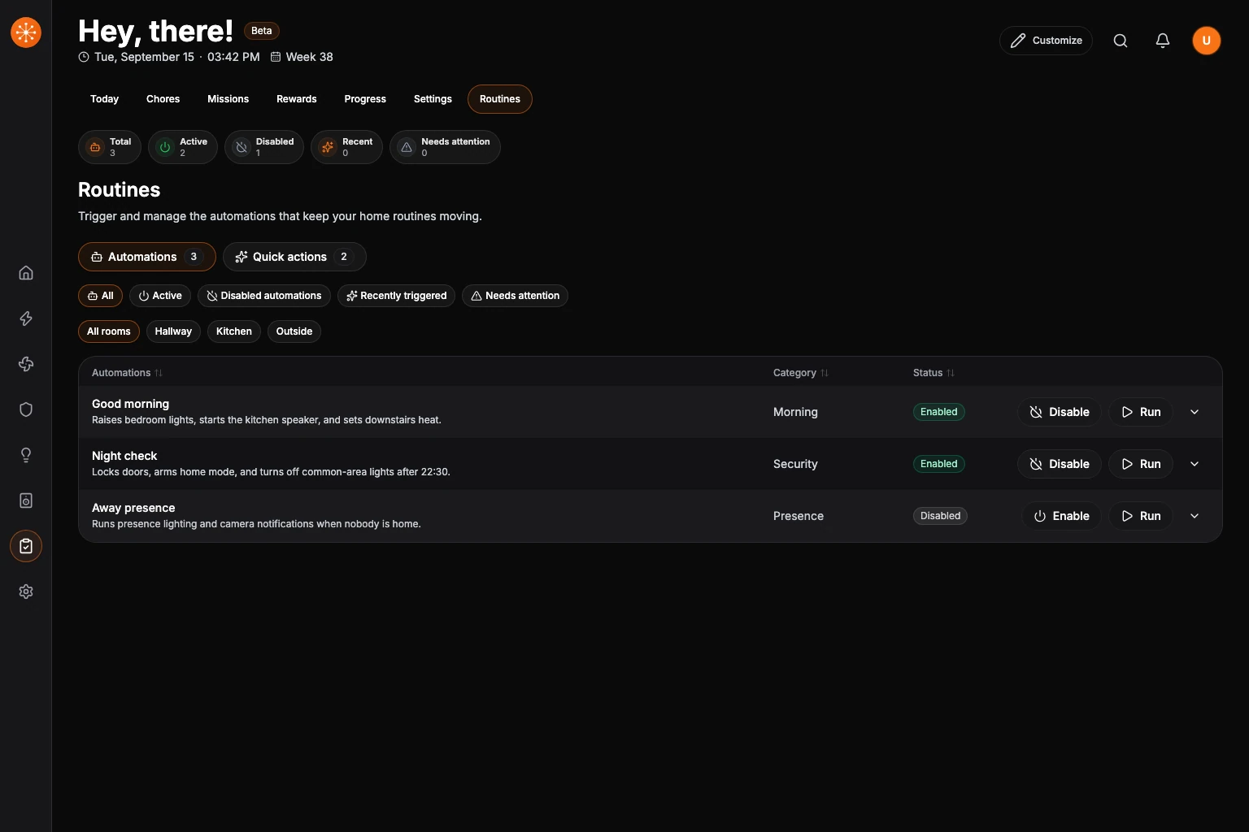Select the Needs attention filter chip
The height and width of the screenshot is (832, 1249).
point(515,296)
